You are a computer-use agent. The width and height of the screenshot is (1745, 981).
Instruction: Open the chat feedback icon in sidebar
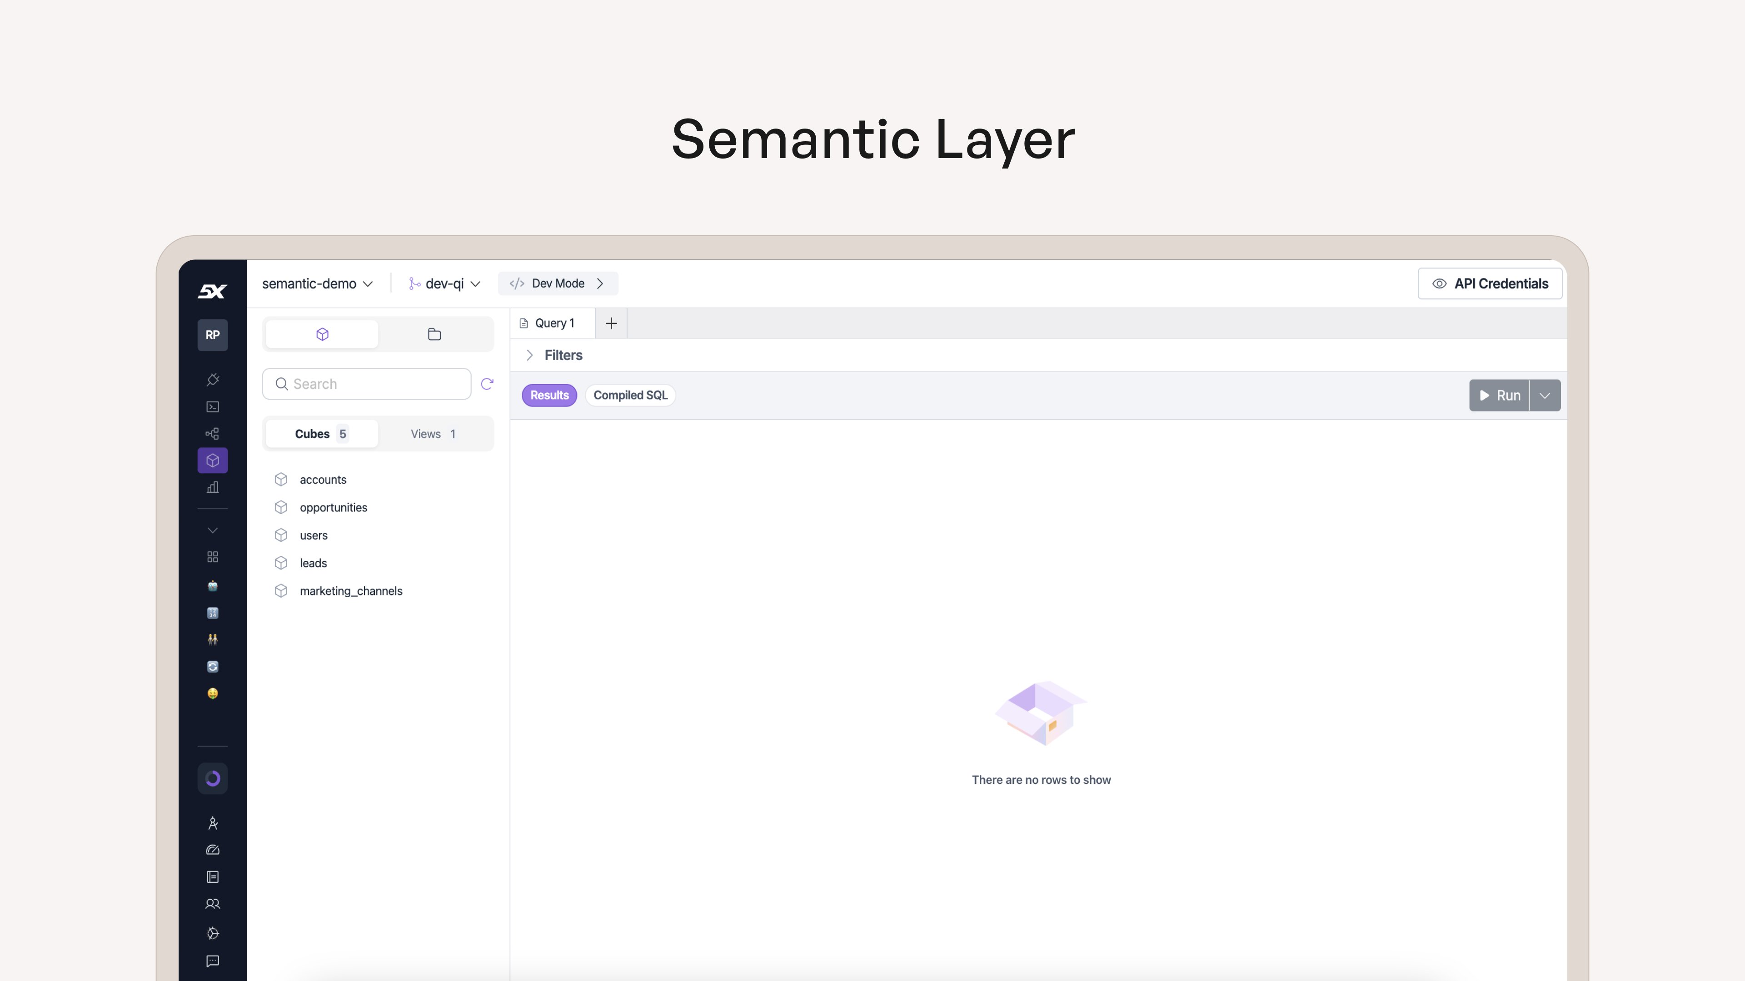[213, 961]
